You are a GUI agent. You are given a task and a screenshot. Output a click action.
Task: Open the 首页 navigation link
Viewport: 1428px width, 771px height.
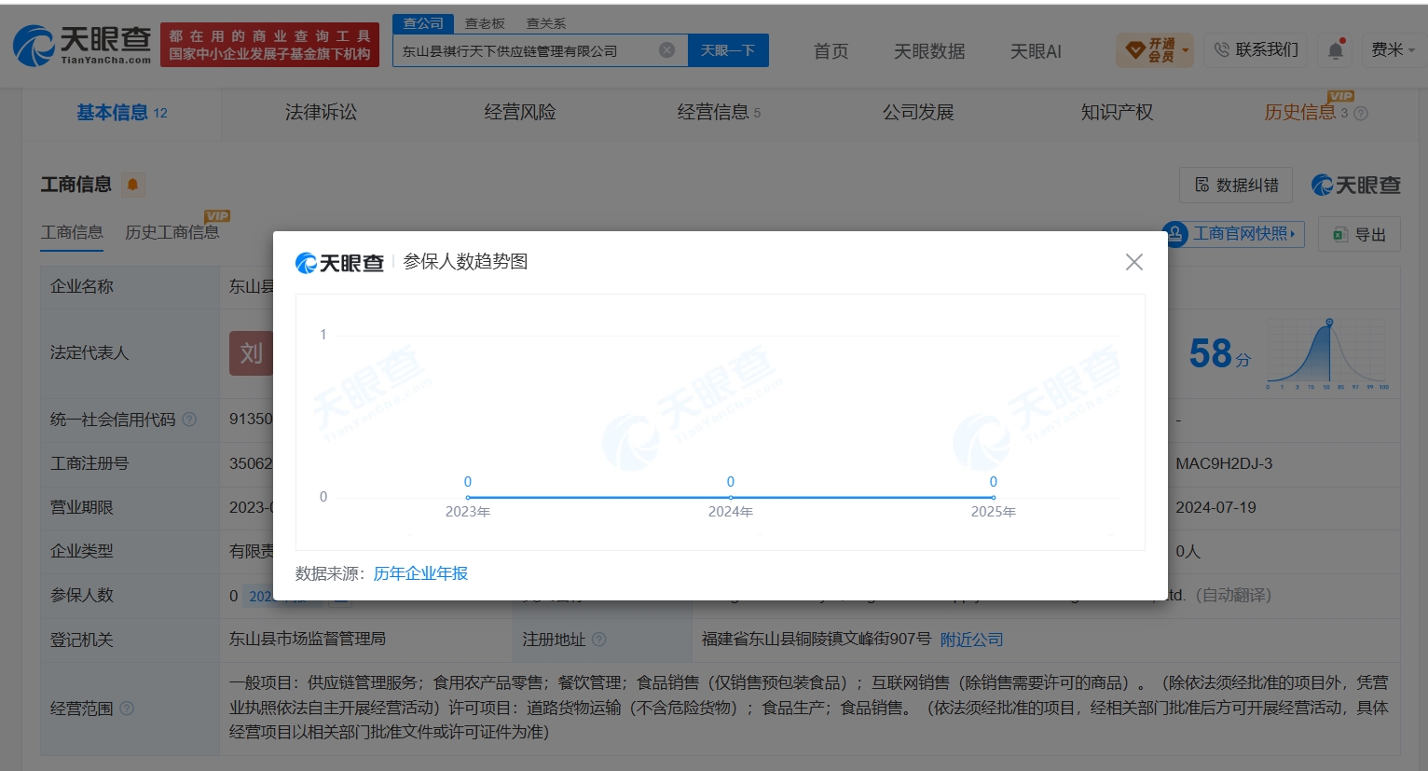point(831,51)
